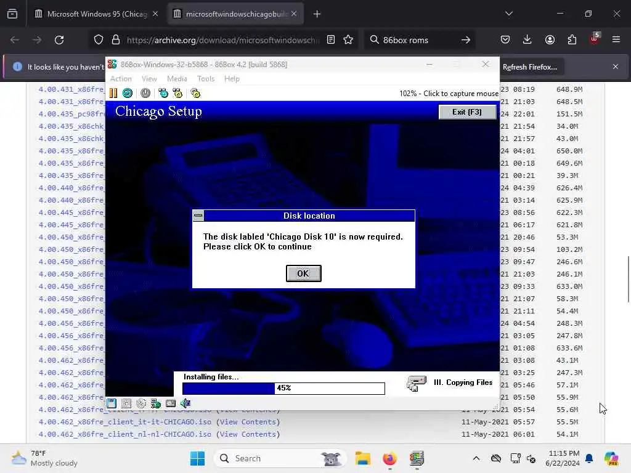The width and height of the screenshot is (631, 473).
Task: Open the weather widget showing 78°F
Action: [x=44, y=458]
